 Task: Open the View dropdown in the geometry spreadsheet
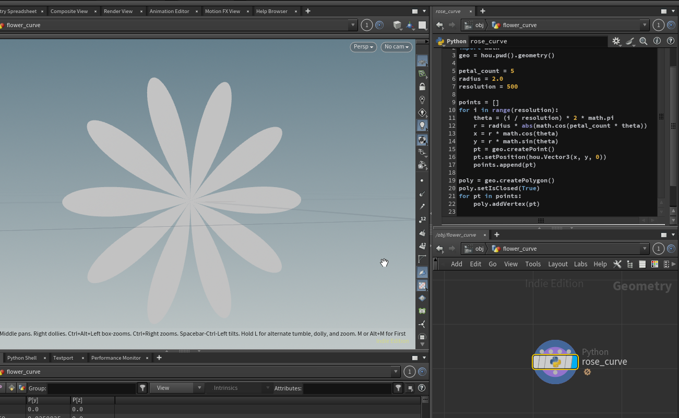[x=176, y=388]
